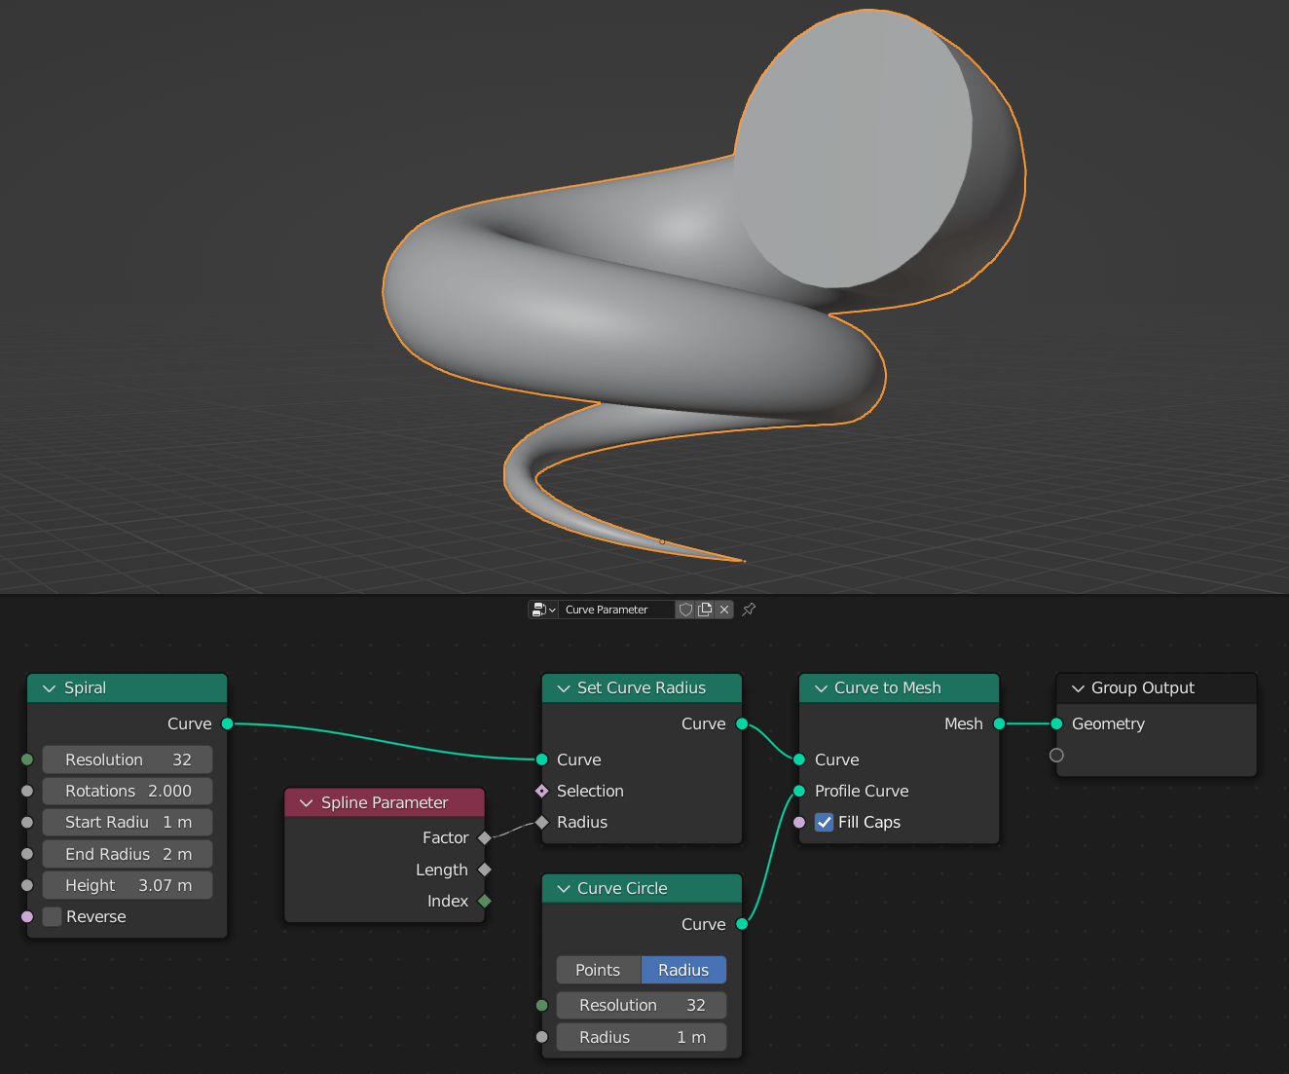The image size is (1289, 1074).
Task: Collapse the Curve Circle node
Action: (563, 888)
